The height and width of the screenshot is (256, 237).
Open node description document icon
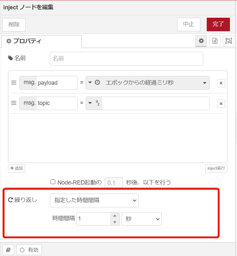(x=215, y=41)
